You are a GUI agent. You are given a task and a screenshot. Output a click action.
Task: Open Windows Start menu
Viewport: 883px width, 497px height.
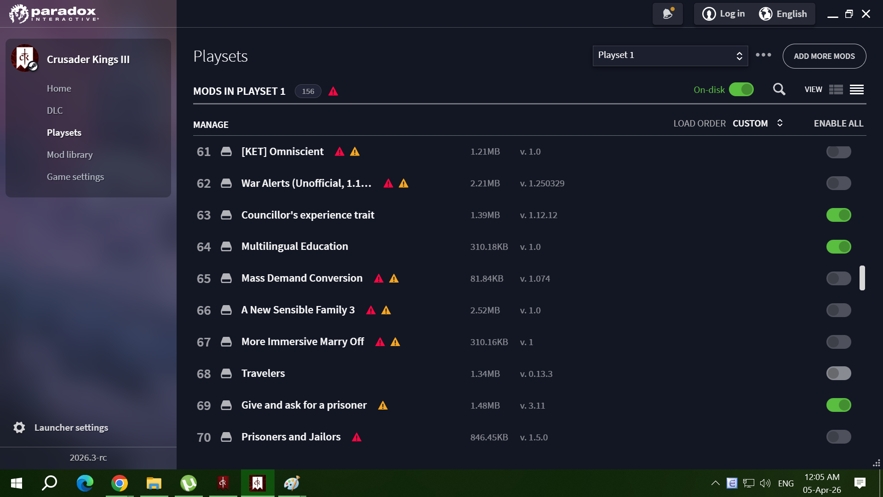(x=17, y=483)
